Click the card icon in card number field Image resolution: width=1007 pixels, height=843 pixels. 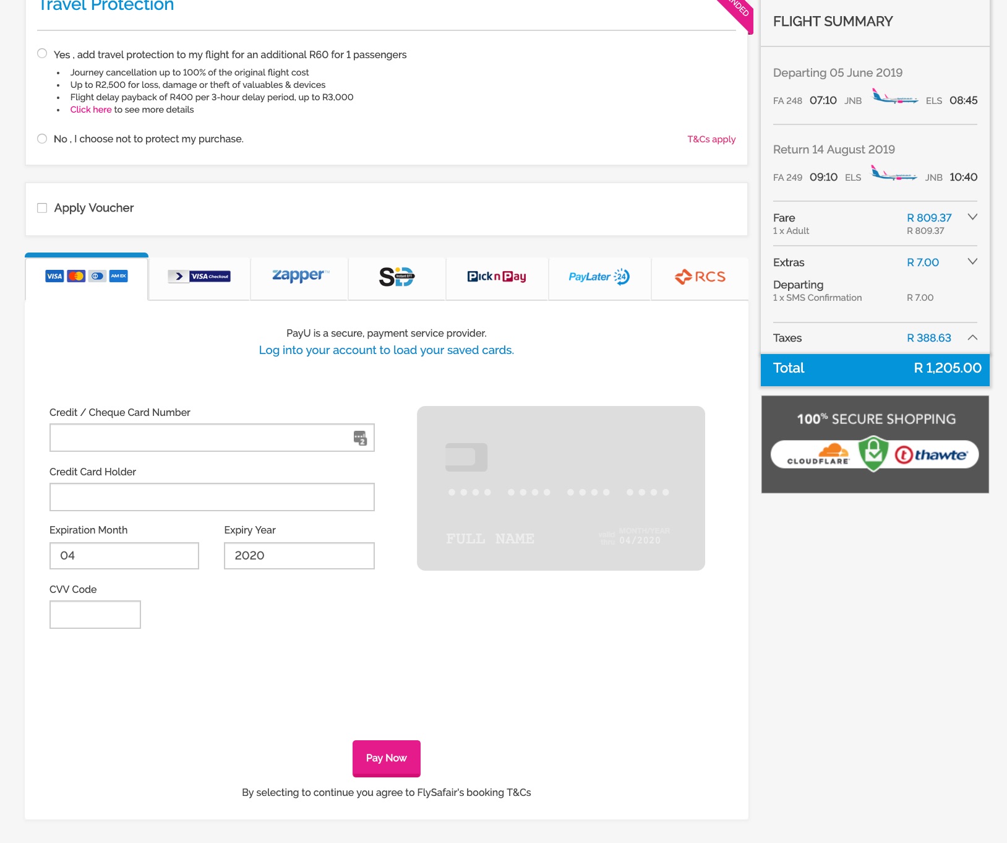[360, 438]
